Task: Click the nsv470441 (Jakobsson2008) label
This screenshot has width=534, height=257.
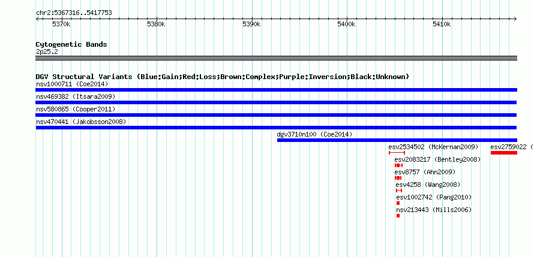Action: tap(81, 122)
